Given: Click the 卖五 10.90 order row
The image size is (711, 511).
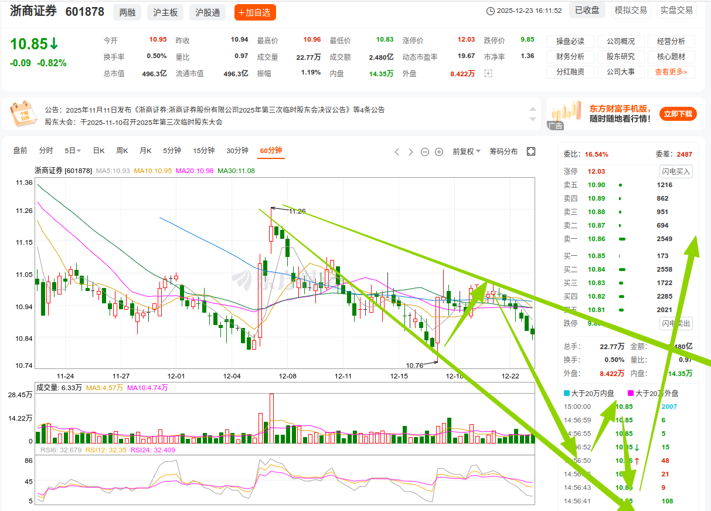Looking at the screenshot, I should pyautogui.click(x=628, y=185).
